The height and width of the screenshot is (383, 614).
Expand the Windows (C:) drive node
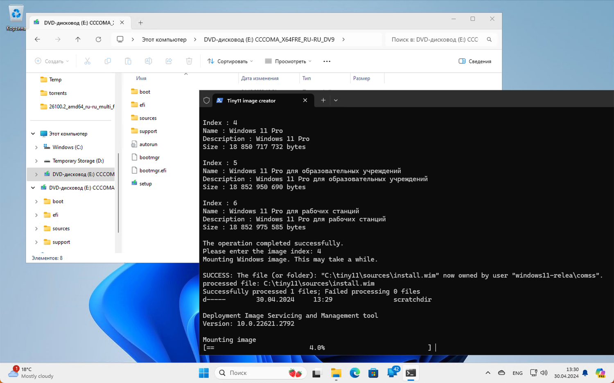(x=36, y=147)
